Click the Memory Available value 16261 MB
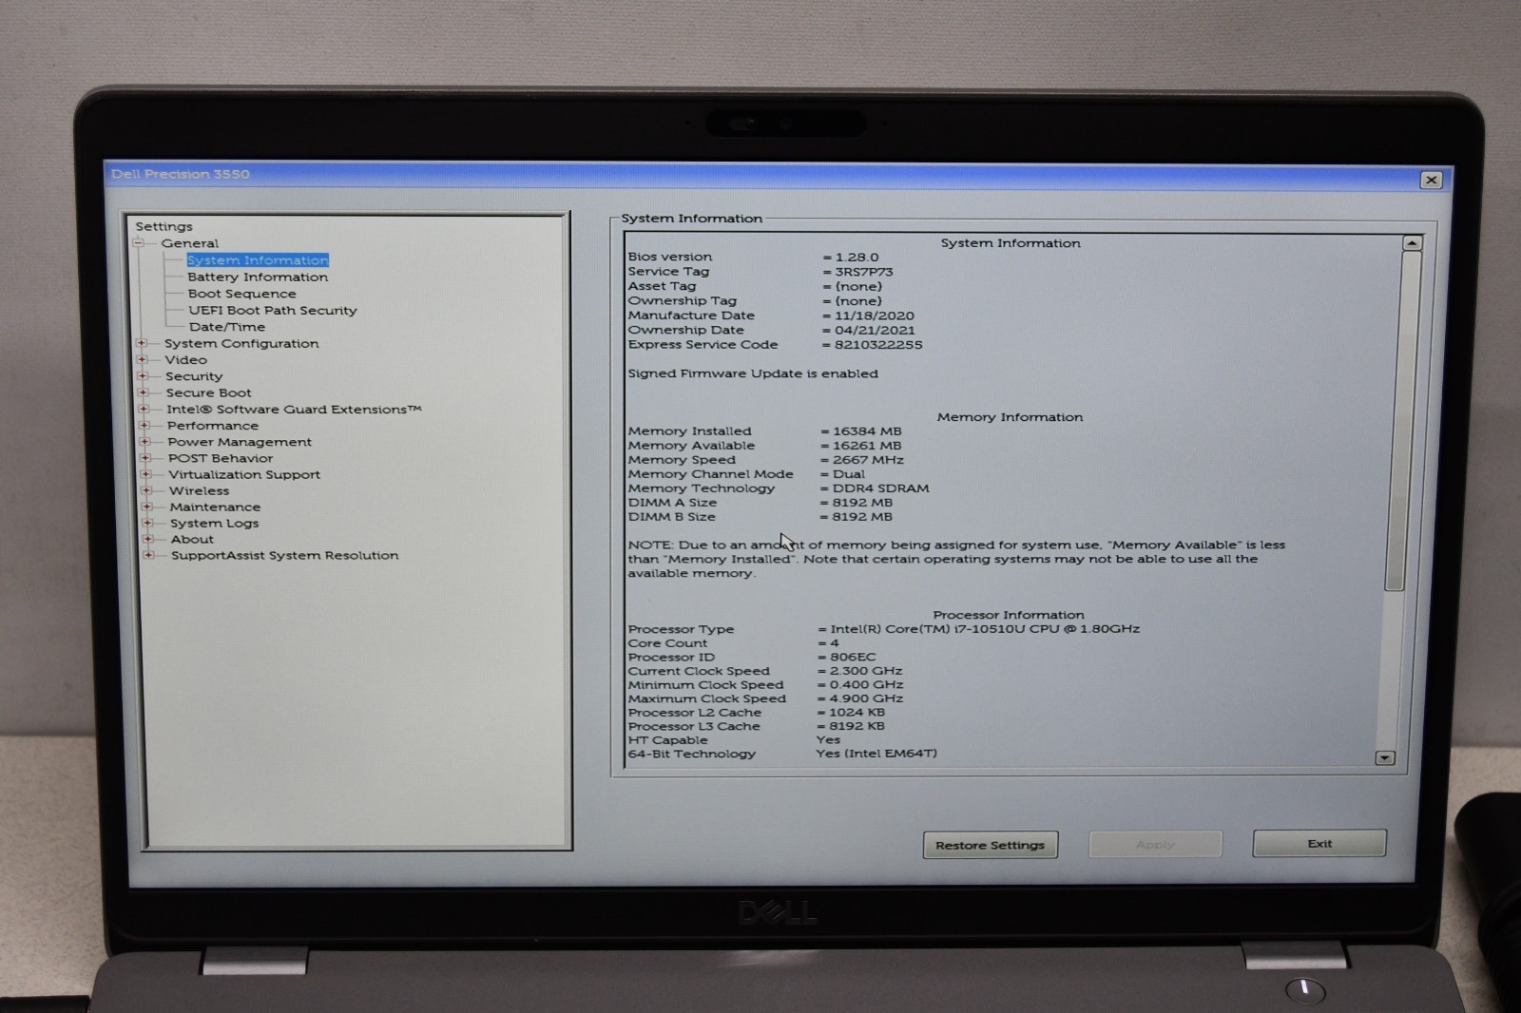 click(867, 445)
